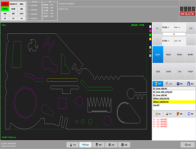Toggle the N2 gas button
This screenshot has height=149, width=196.
[22, 18]
